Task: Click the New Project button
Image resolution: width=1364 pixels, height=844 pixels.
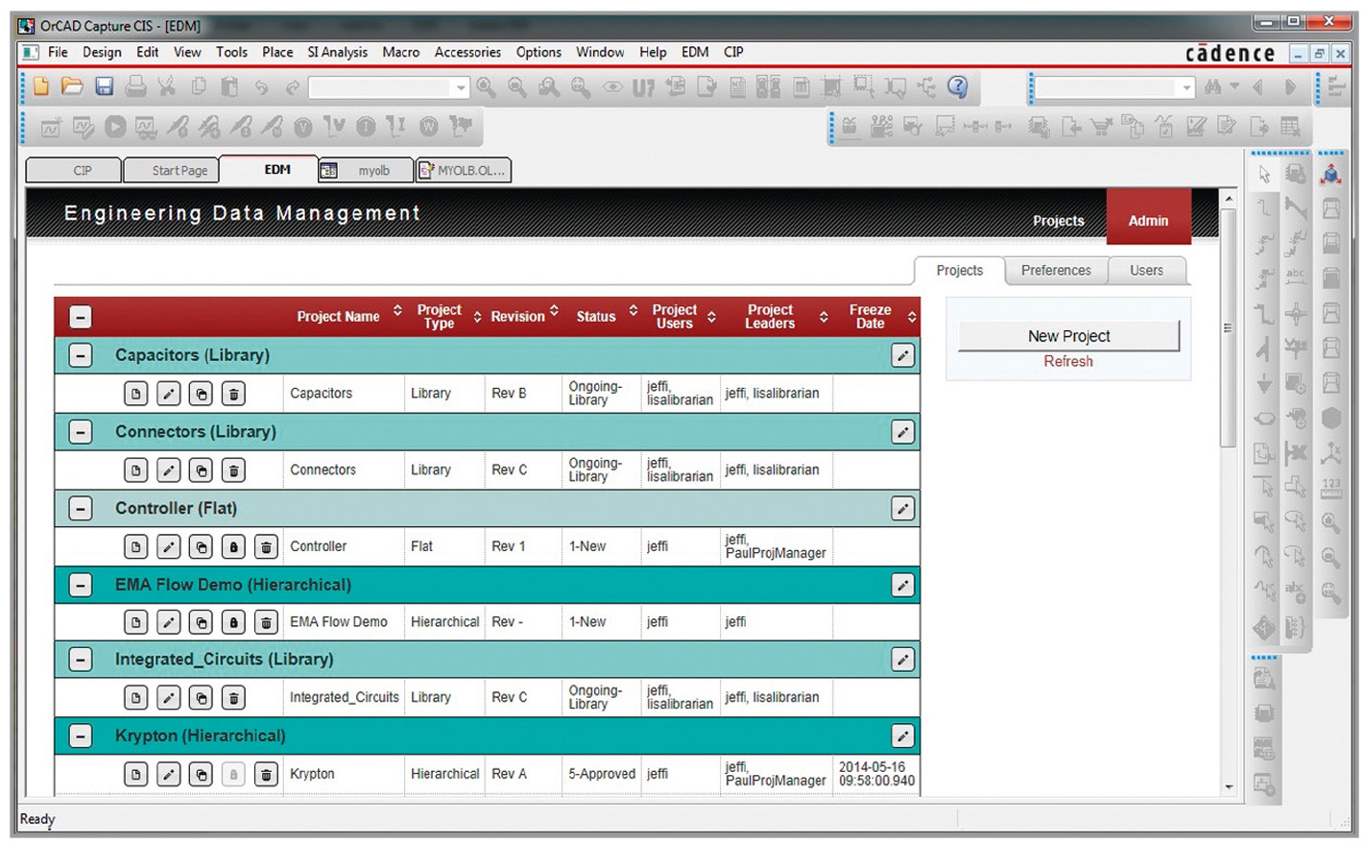Action: pyautogui.click(x=1068, y=336)
